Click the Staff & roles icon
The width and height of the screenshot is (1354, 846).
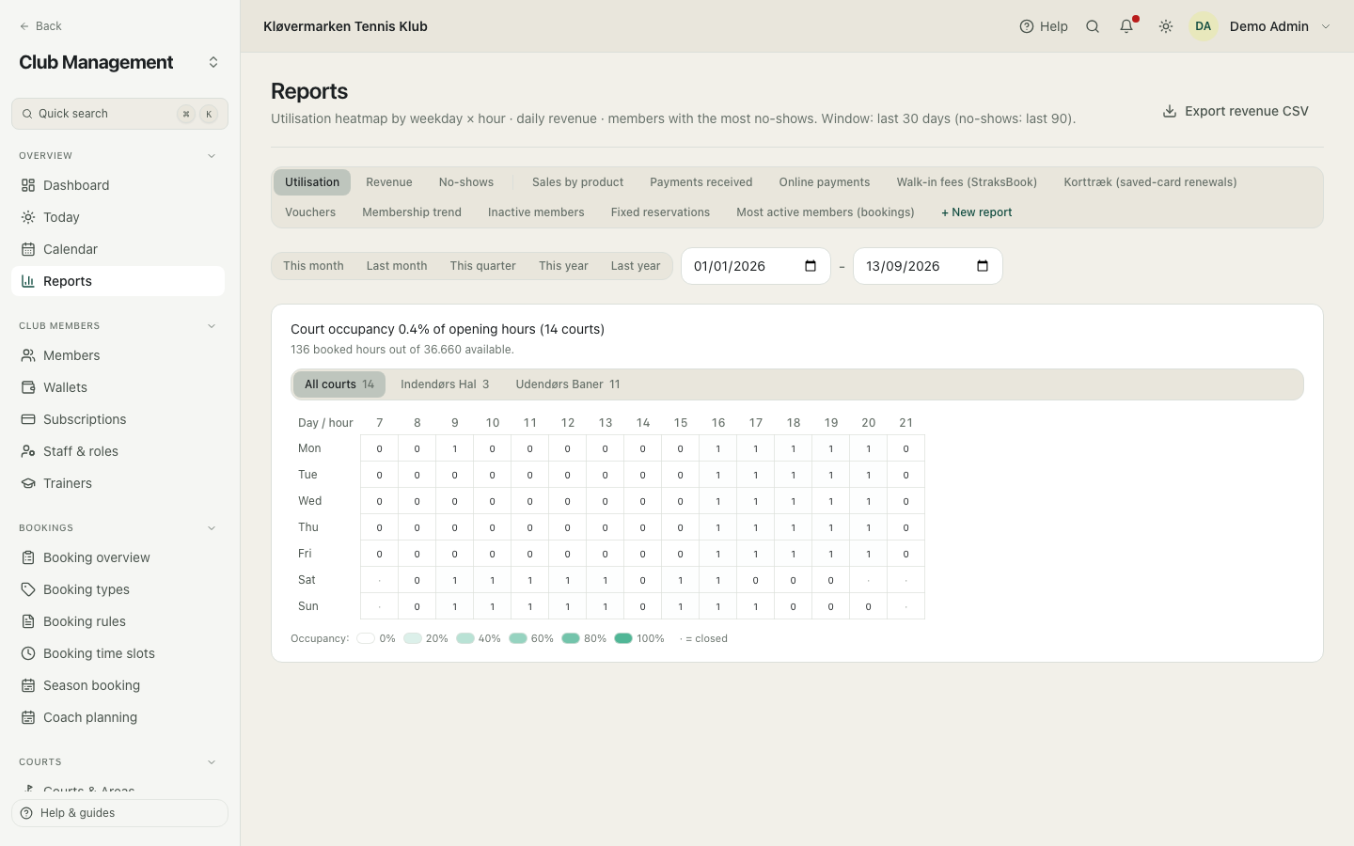pyautogui.click(x=28, y=451)
